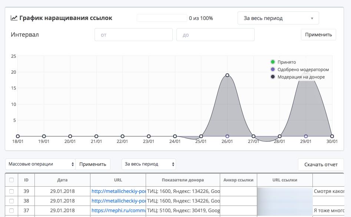Select the checkbox for row ID 38
This screenshot has height=217, width=351.
point(11,201)
